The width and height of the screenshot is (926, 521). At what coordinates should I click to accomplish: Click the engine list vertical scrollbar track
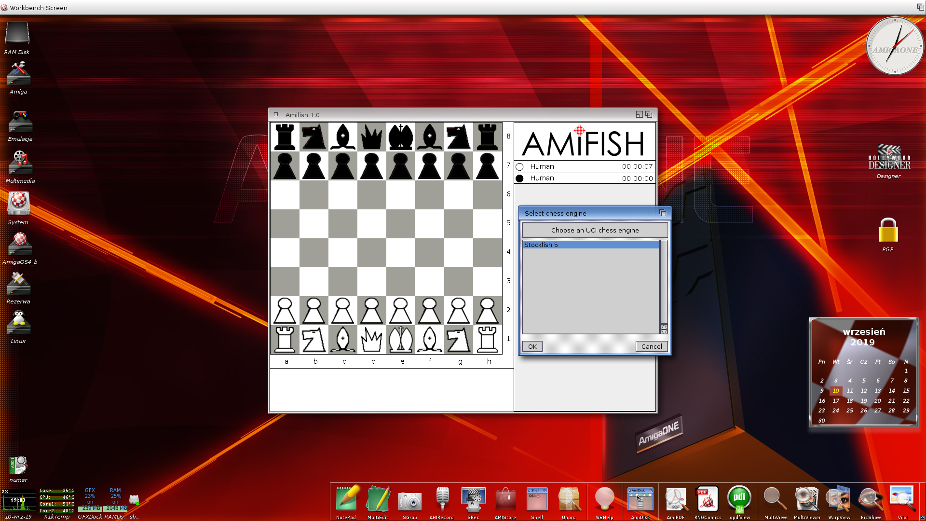(664, 282)
